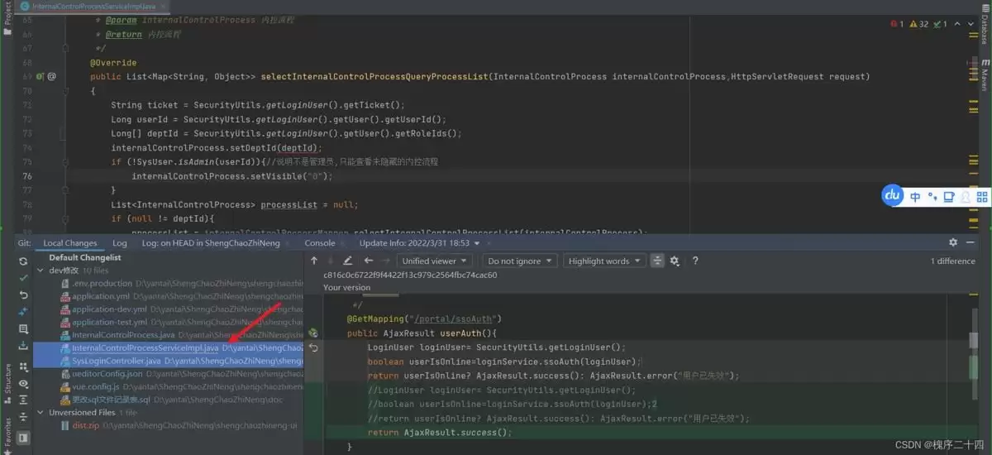This screenshot has height=455, width=992.
Task: Click the Rollback icon in Git sidebar
Action: coord(23,295)
